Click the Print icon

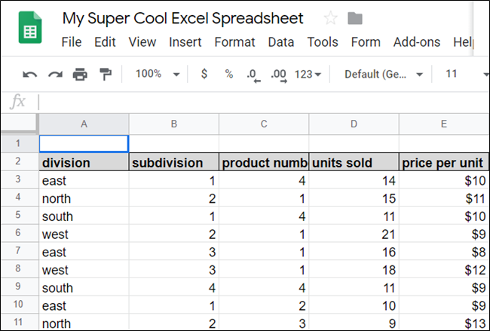click(80, 74)
